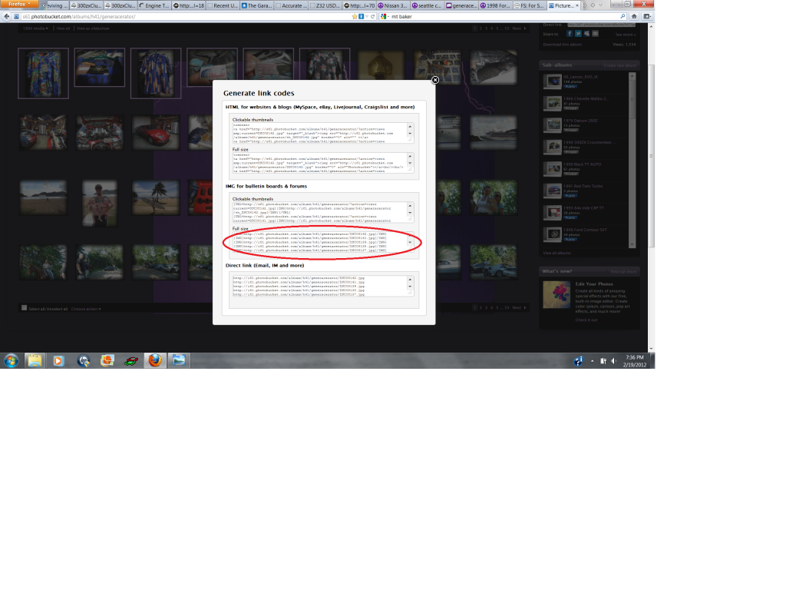The width and height of the screenshot is (786, 590).
Task: Open the list all tabs dropdown
Action: click(x=600, y=5)
